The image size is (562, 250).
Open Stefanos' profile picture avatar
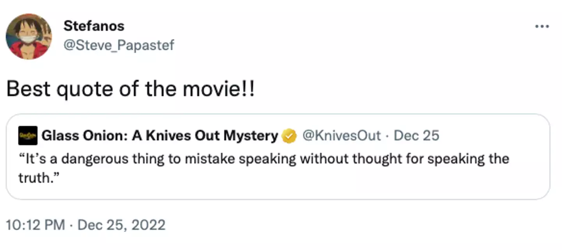29,36
